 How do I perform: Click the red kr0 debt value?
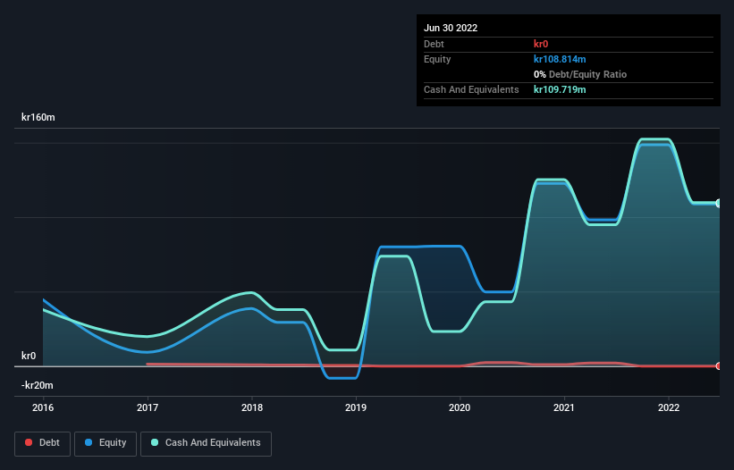pyautogui.click(x=541, y=44)
